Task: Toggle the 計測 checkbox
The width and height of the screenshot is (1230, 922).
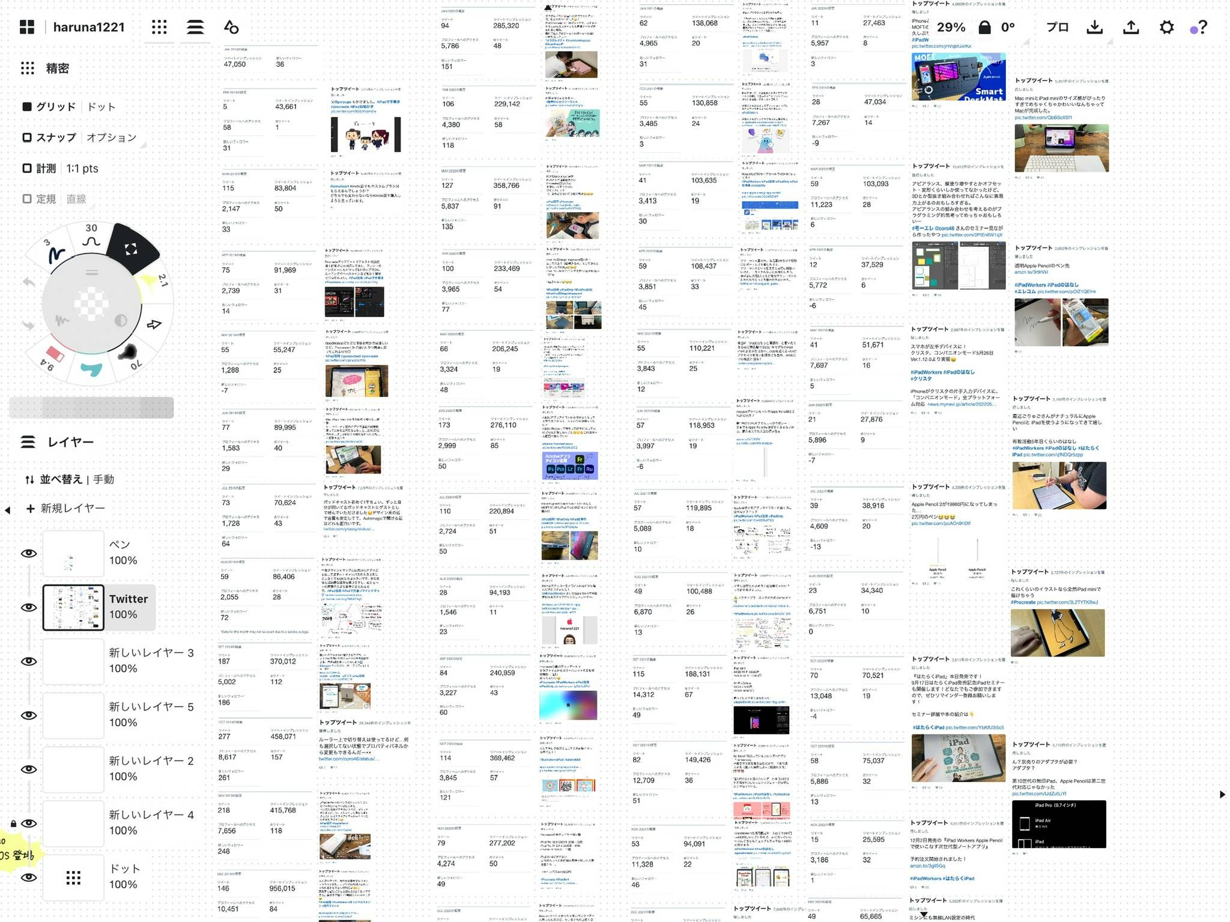Action: pyautogui.click(x=27, y=169)
